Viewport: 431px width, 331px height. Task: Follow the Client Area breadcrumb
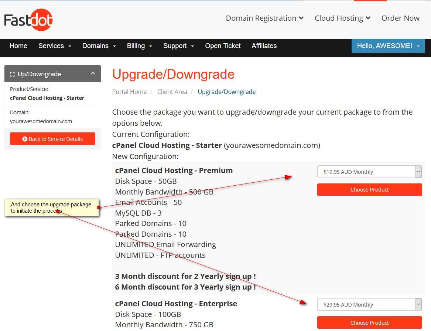point(172,92)
